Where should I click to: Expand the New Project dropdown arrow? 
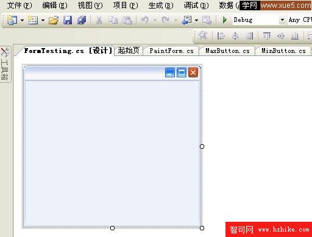(x=22, y=20)
